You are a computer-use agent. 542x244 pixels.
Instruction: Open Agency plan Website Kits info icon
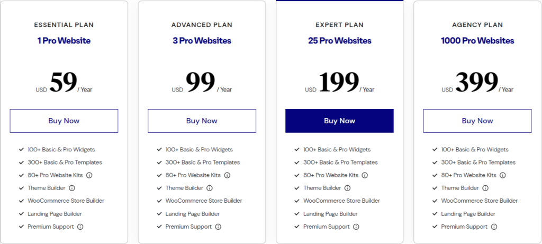[x=503, y=175]
